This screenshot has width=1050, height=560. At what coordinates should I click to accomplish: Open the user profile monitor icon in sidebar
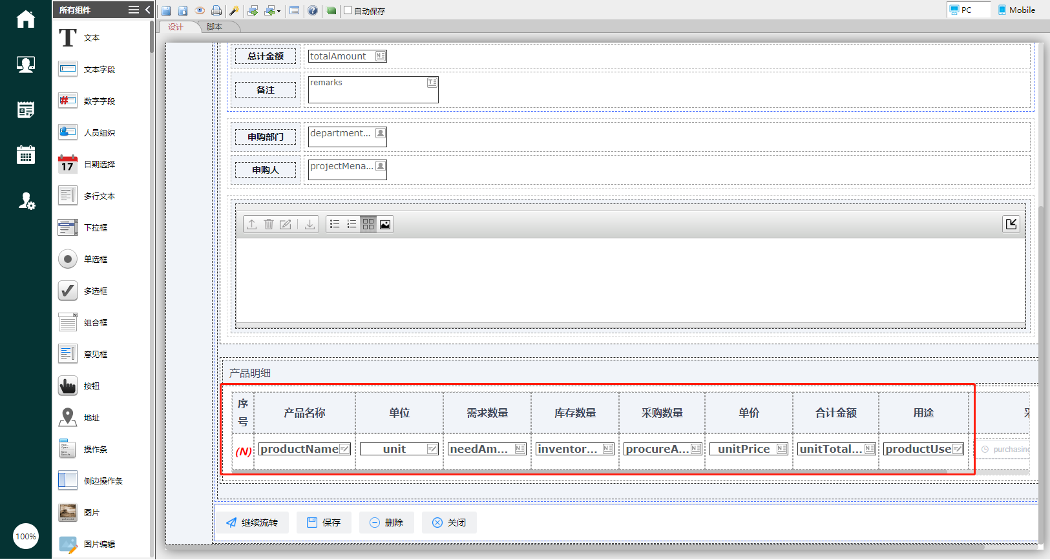[26, 65]
